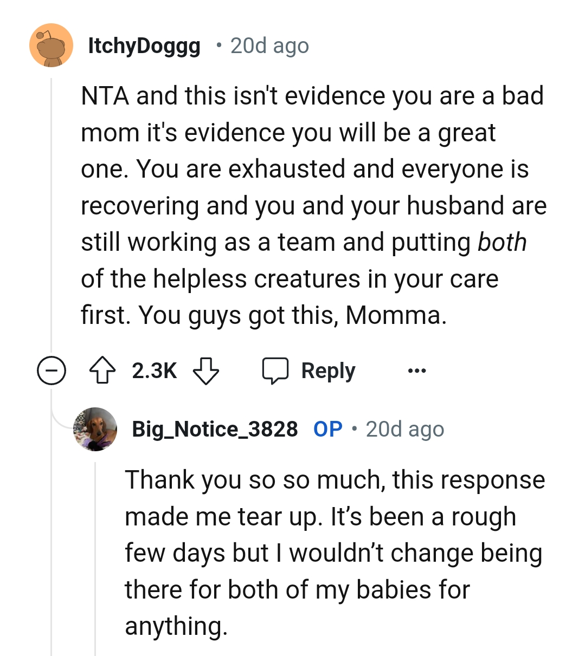Open ItchyDoggg's profile via username

click(x=144, y=46)
